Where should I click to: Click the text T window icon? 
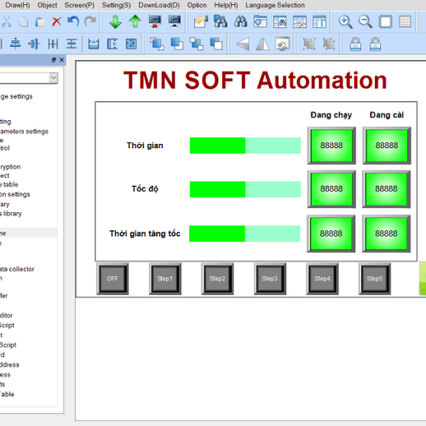(x=319, y=22)
